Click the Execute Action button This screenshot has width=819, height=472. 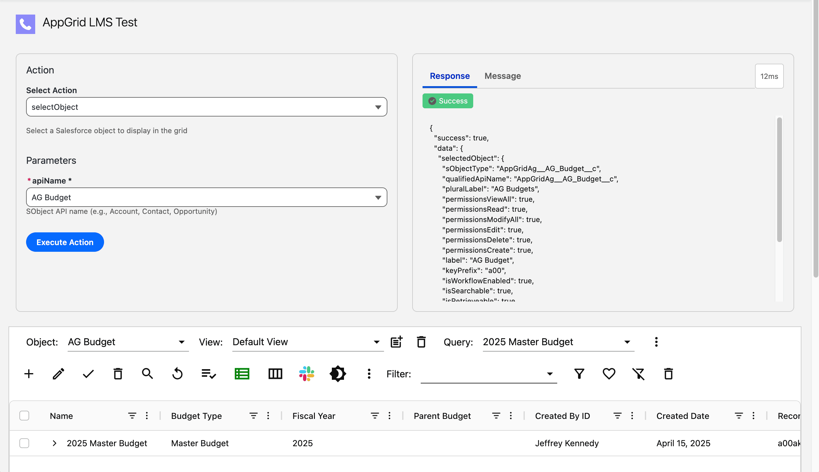coord(65,242)
